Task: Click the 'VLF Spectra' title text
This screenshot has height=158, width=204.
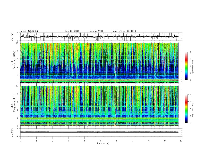Action: 29,31
